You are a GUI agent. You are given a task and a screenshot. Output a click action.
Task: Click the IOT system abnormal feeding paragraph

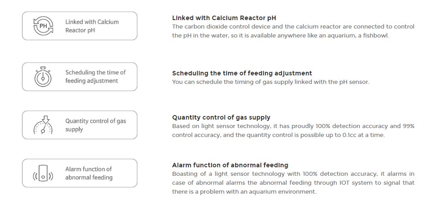293,182
